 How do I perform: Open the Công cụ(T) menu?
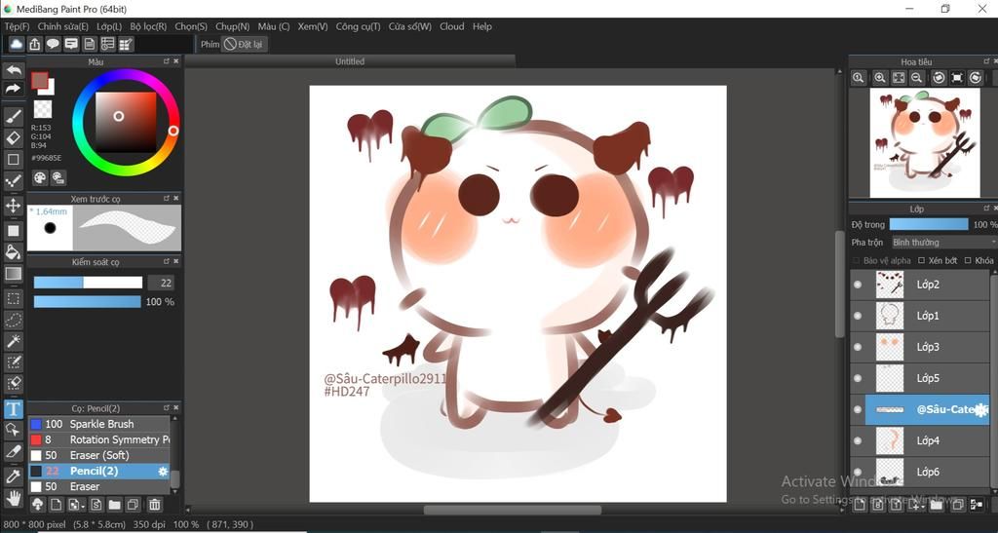tap(359, 26)
